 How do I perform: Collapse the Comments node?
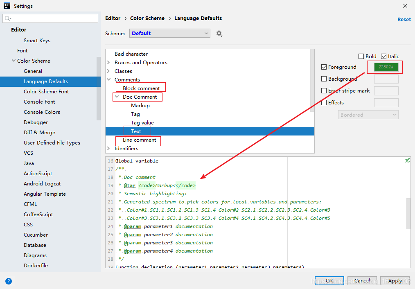click(x=108, y=79)
